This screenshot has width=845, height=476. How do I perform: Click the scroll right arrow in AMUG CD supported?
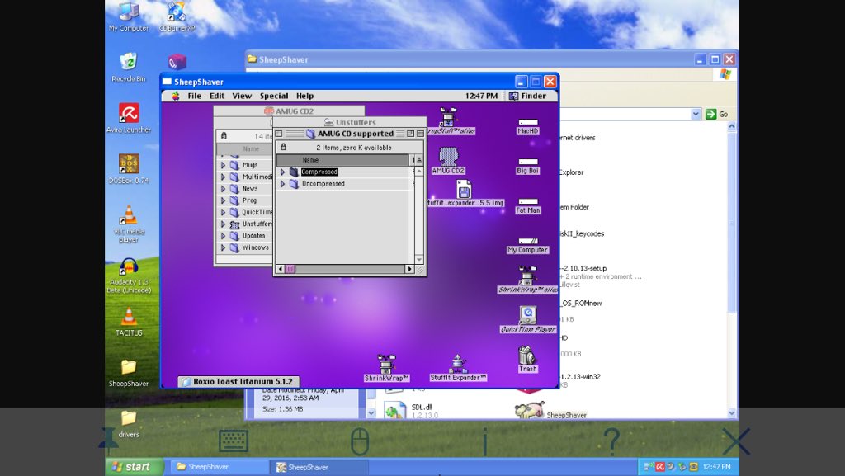coord(409,269)
